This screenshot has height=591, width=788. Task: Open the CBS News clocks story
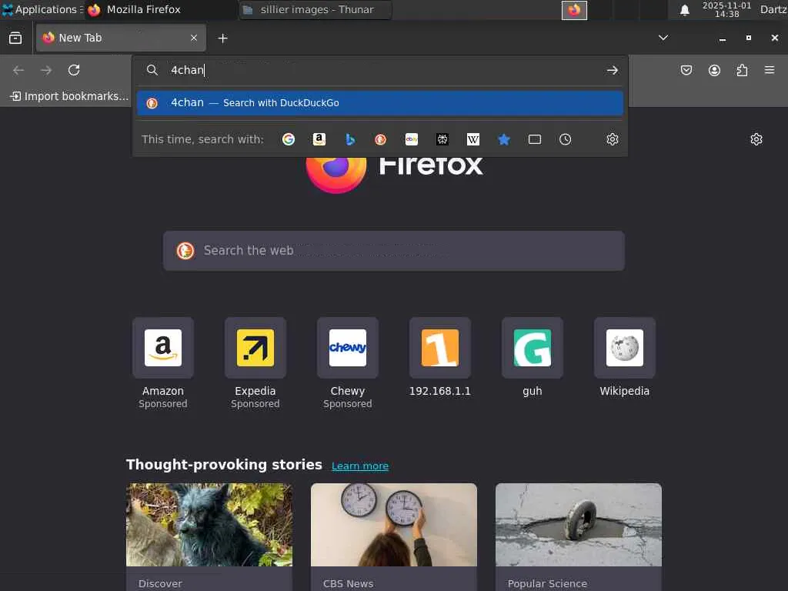pyautogui.click(x=394, y=536)
